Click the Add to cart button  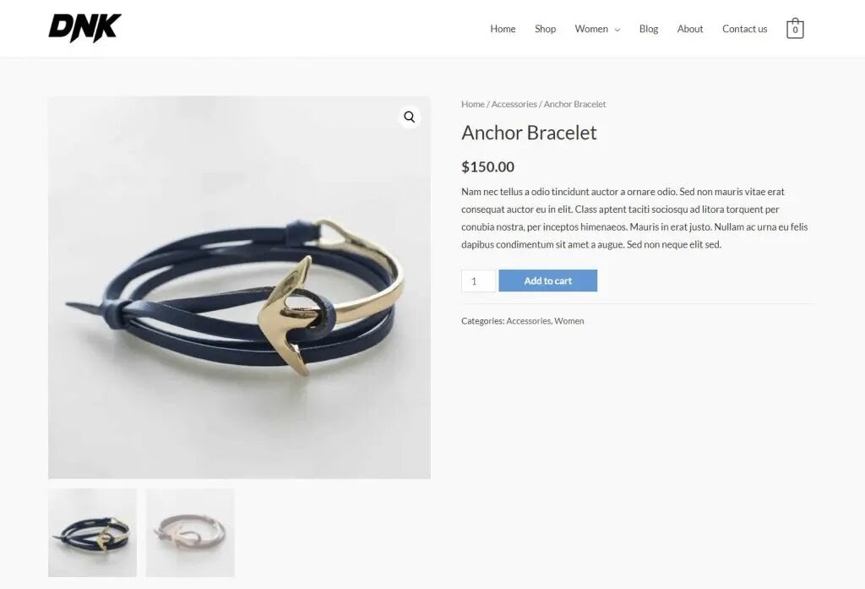547,281
